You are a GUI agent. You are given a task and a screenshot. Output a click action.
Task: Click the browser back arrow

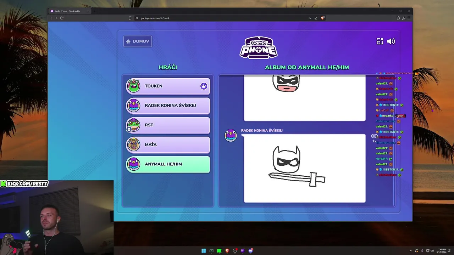(51, 18)
